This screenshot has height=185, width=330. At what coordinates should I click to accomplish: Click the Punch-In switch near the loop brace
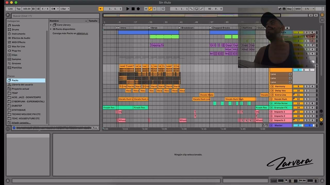[191, 8]
